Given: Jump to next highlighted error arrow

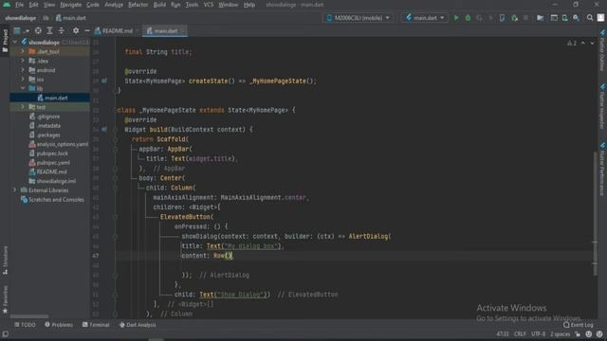Looking at the screenshot, I should (592, 43).
